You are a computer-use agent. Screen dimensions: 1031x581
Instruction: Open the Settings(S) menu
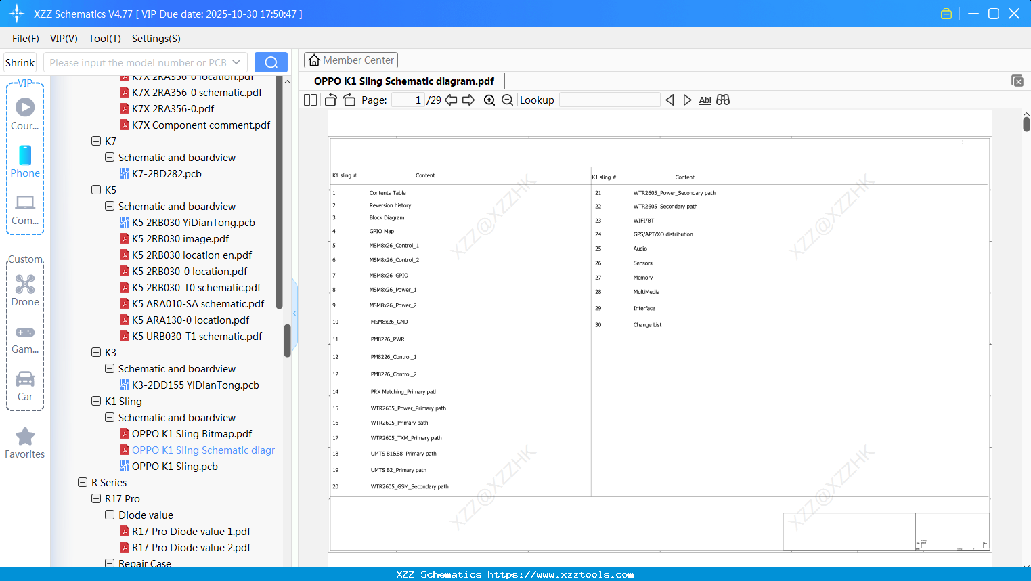tap(156, 39)
